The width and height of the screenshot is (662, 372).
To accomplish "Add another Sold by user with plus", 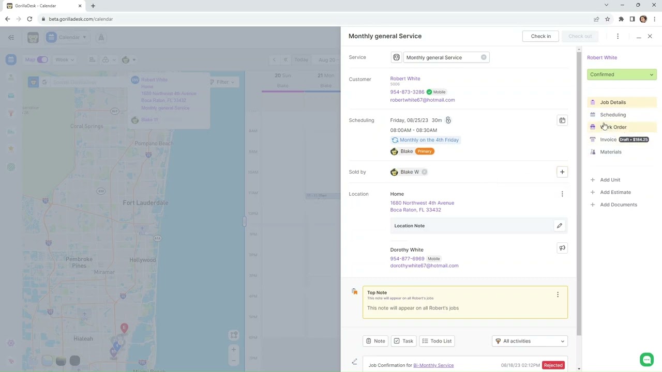I will coord(562,172).
